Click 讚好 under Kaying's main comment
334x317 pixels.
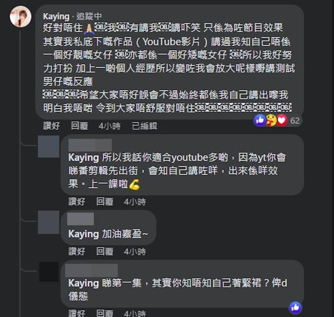click(x=52, y=126)
